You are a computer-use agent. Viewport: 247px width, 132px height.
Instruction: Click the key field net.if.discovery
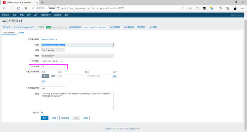[77, 56]
